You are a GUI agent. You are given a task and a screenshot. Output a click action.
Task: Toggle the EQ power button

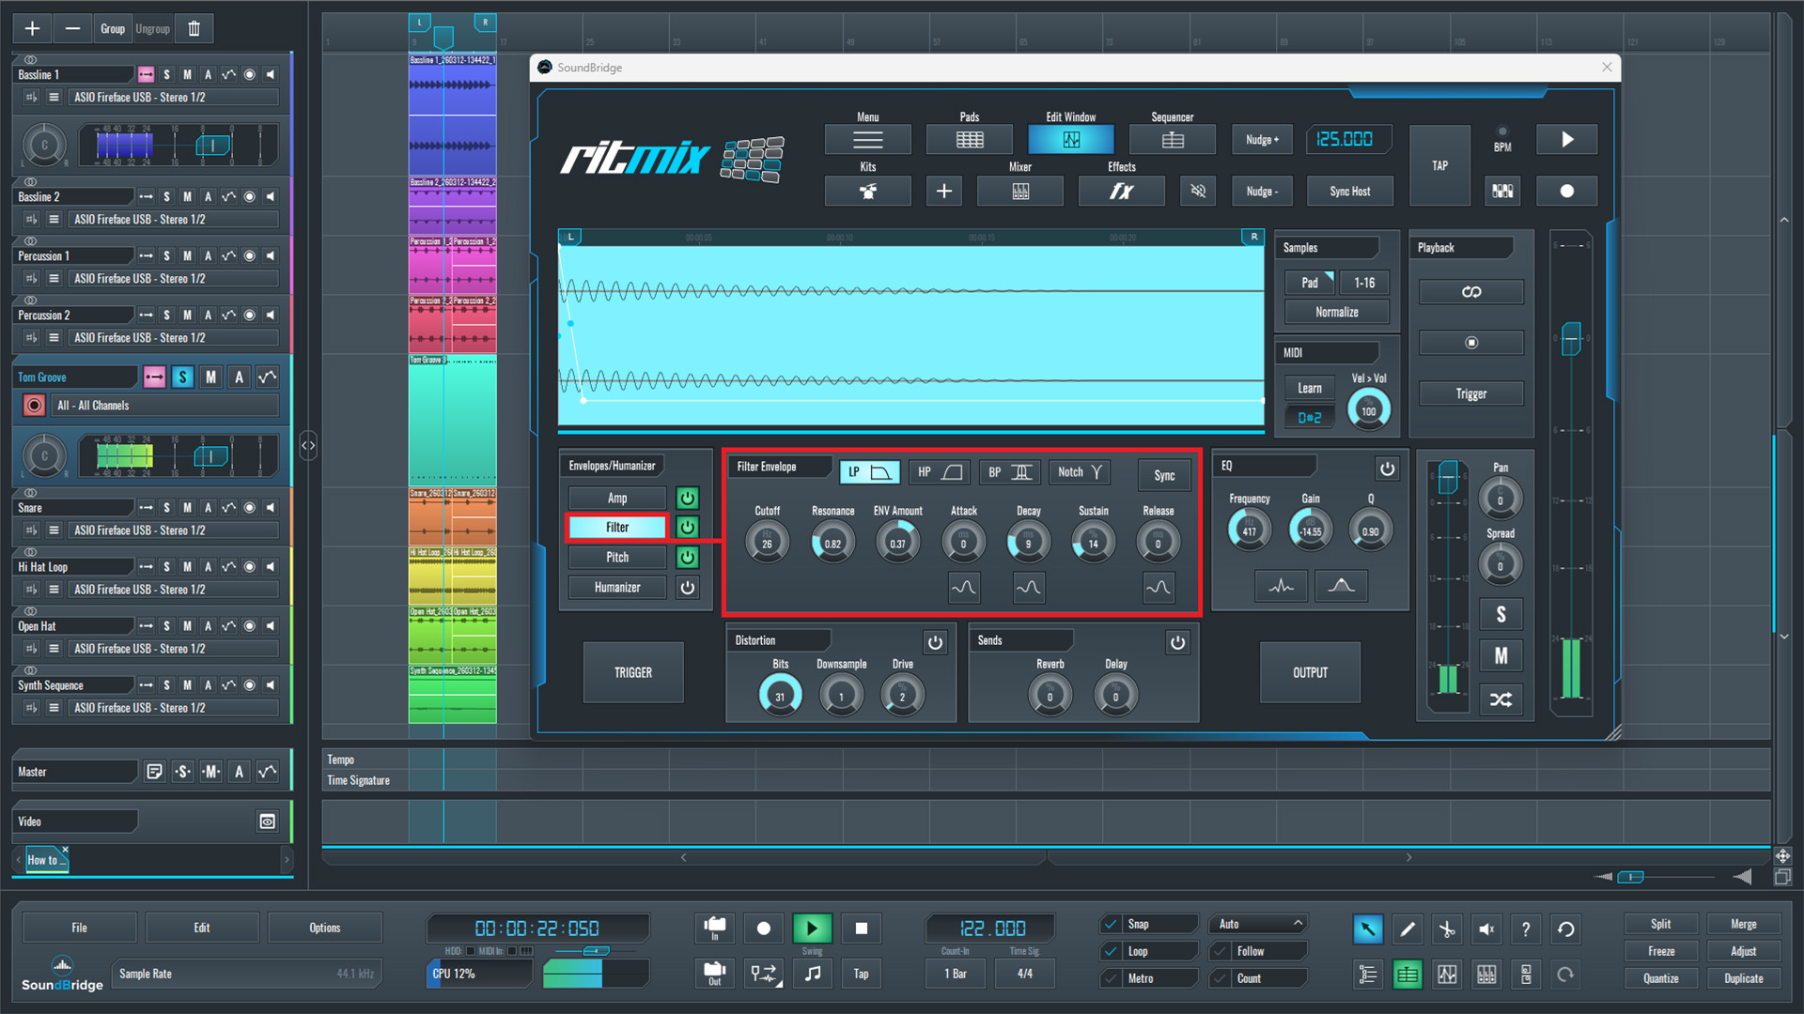(1387, 469)
